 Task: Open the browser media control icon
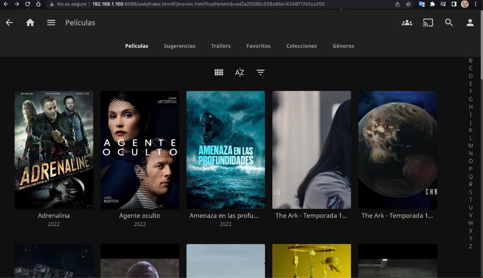click(443, 4)
